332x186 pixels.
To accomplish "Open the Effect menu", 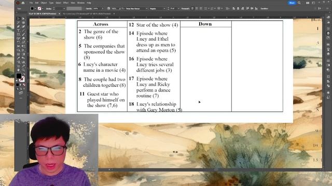I will 66,3.
